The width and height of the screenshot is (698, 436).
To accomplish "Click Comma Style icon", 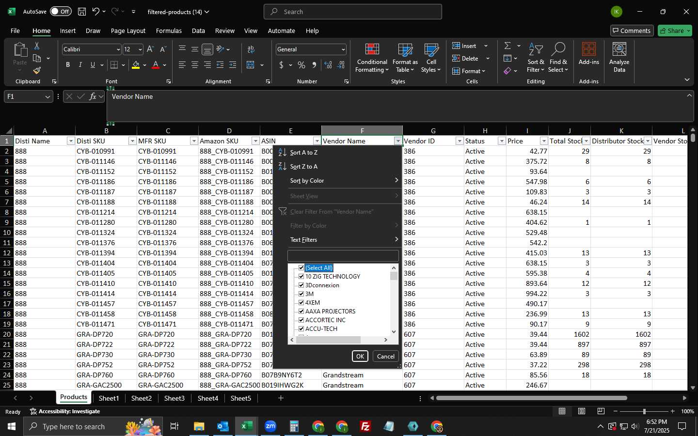I will pos(314,65).
